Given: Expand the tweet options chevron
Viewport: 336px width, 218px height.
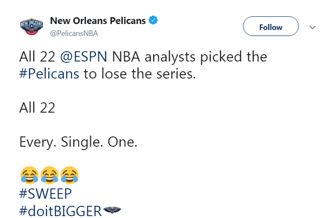Looking at the screenshot, I should point(312,27).
